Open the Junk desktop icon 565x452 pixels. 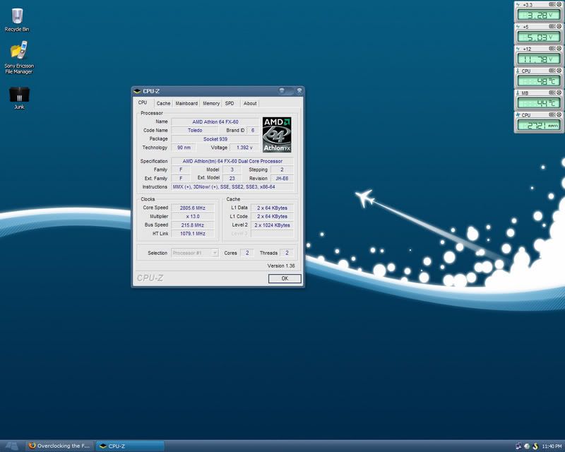19,98
